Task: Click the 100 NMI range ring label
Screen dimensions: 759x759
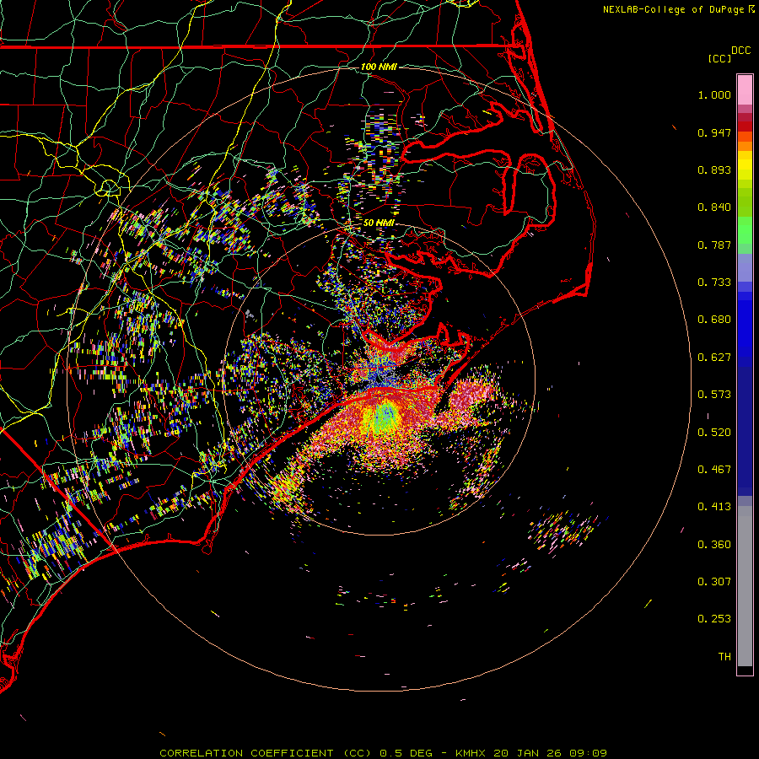Action: coord(379,67)
